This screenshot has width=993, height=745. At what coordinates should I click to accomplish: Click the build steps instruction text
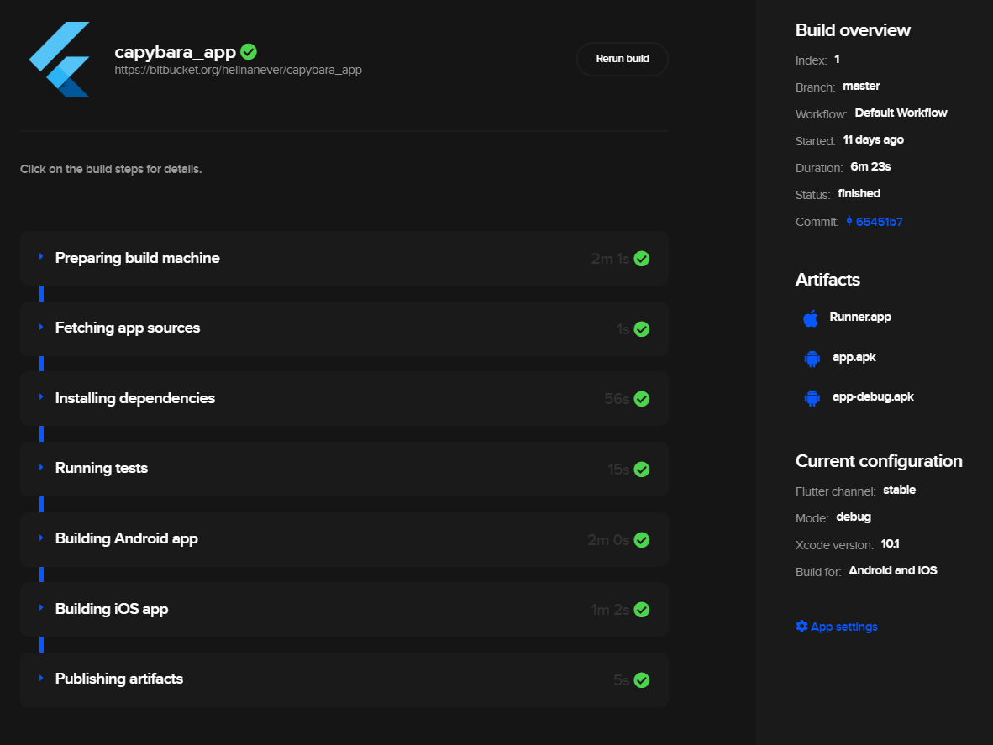[x=111, y=169]
